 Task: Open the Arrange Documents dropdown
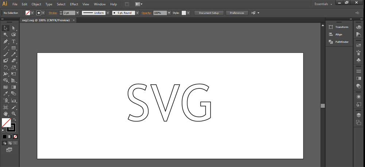[139, 4]
